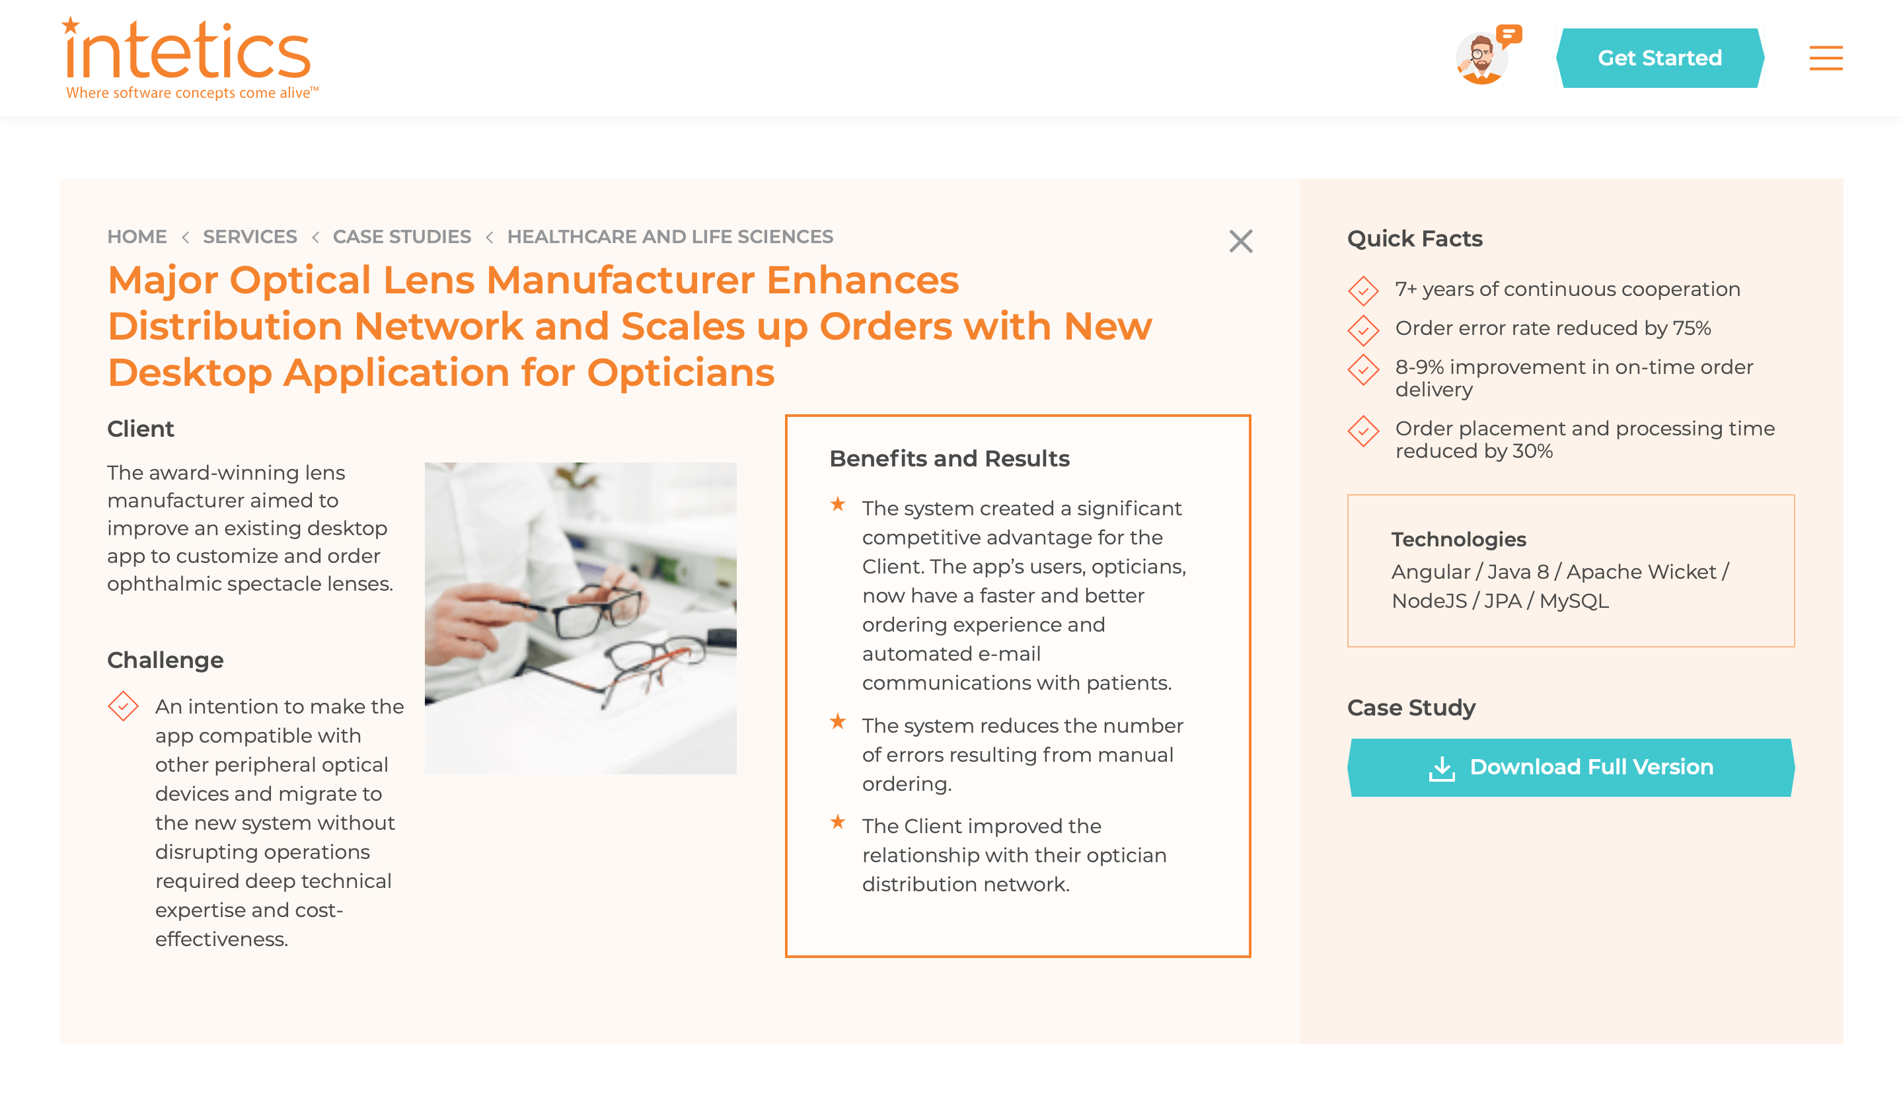
Task: Click the download icon on Full Version button
Action: pyautogui.click(x=1445, y=768)
